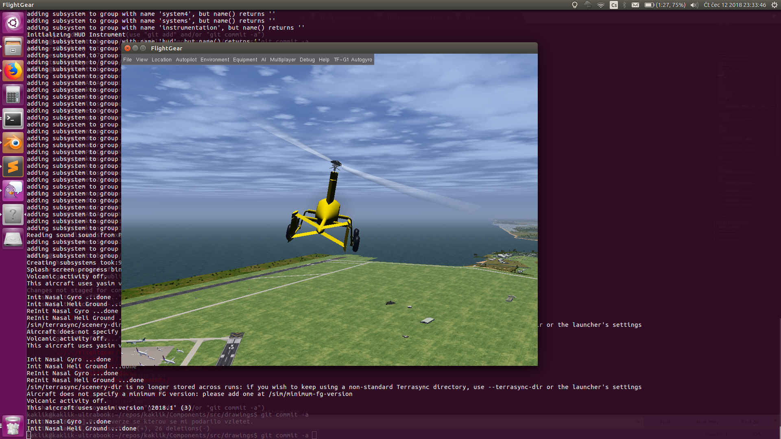Viewport: 781px width, 439px height.
Task: Click the clock date and time
Action: tap(735, 5)
